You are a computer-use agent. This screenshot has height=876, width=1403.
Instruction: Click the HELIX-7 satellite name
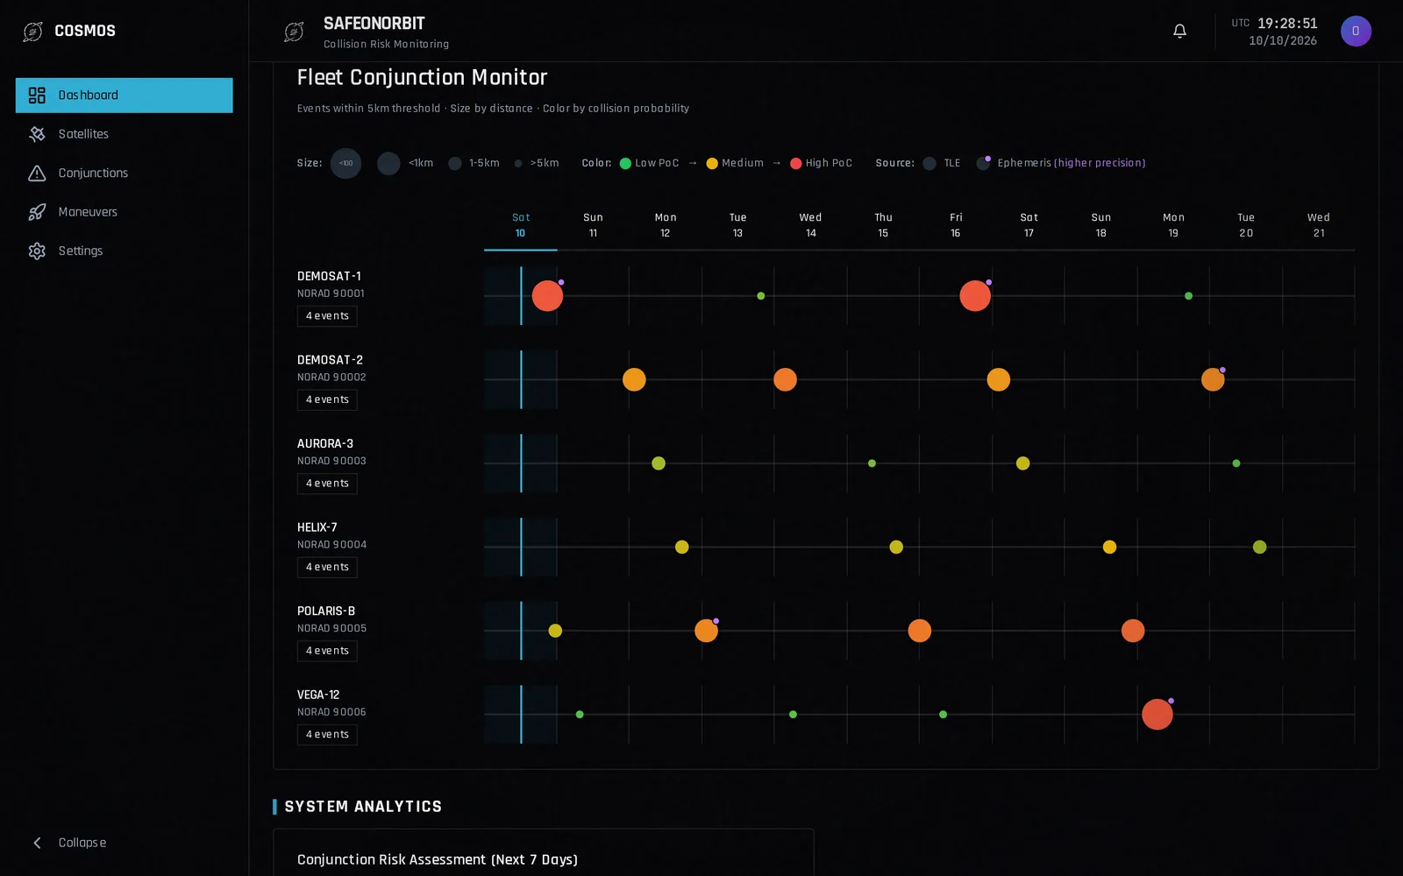click(x=317, y=527)
